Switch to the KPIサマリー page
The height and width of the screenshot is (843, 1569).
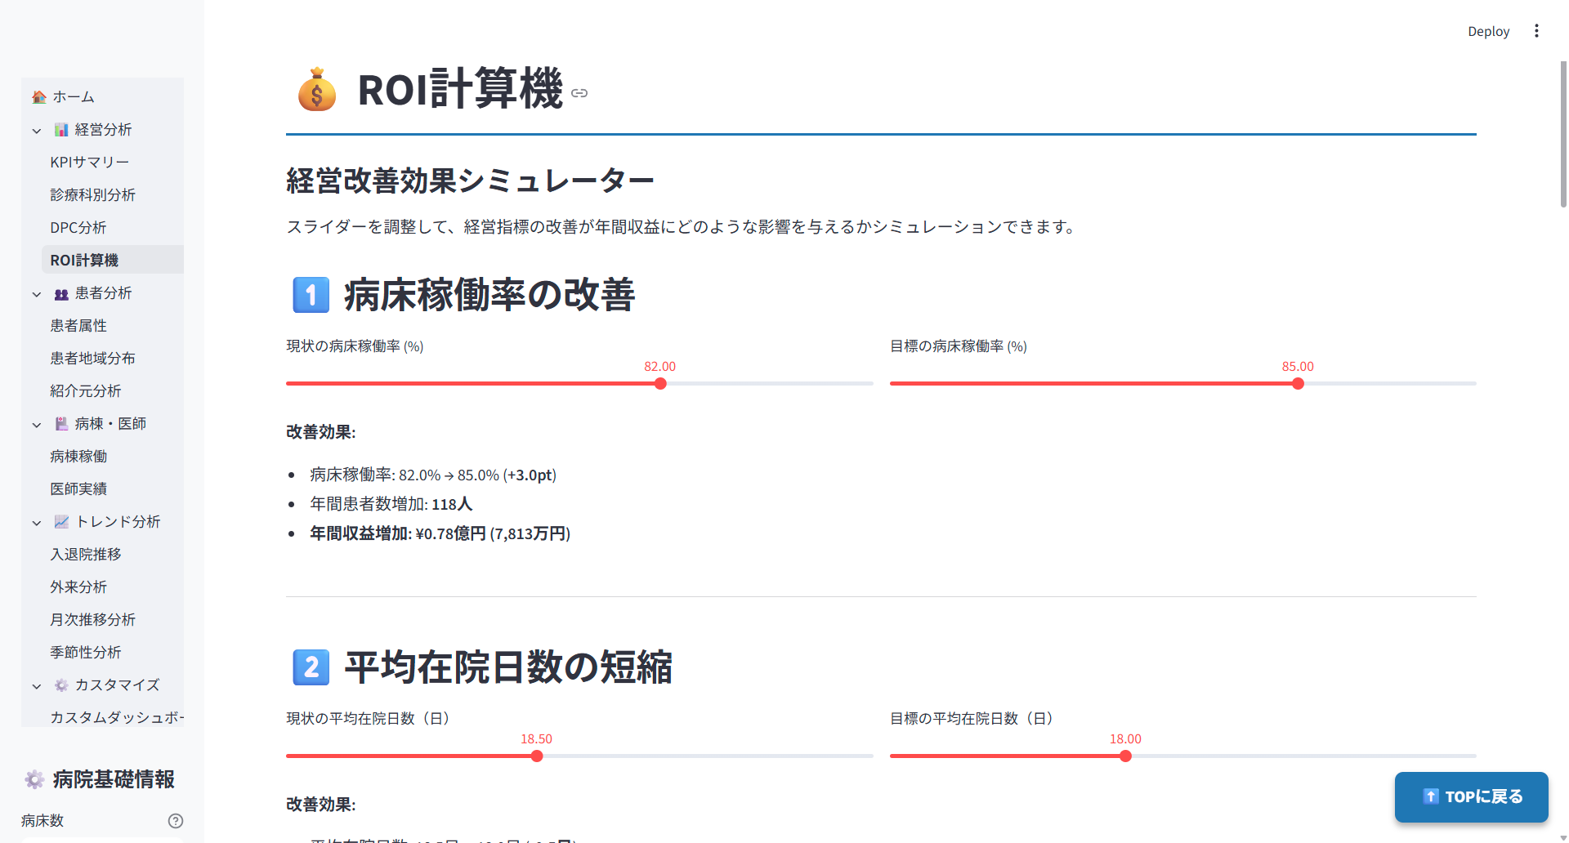pos(89,162)
